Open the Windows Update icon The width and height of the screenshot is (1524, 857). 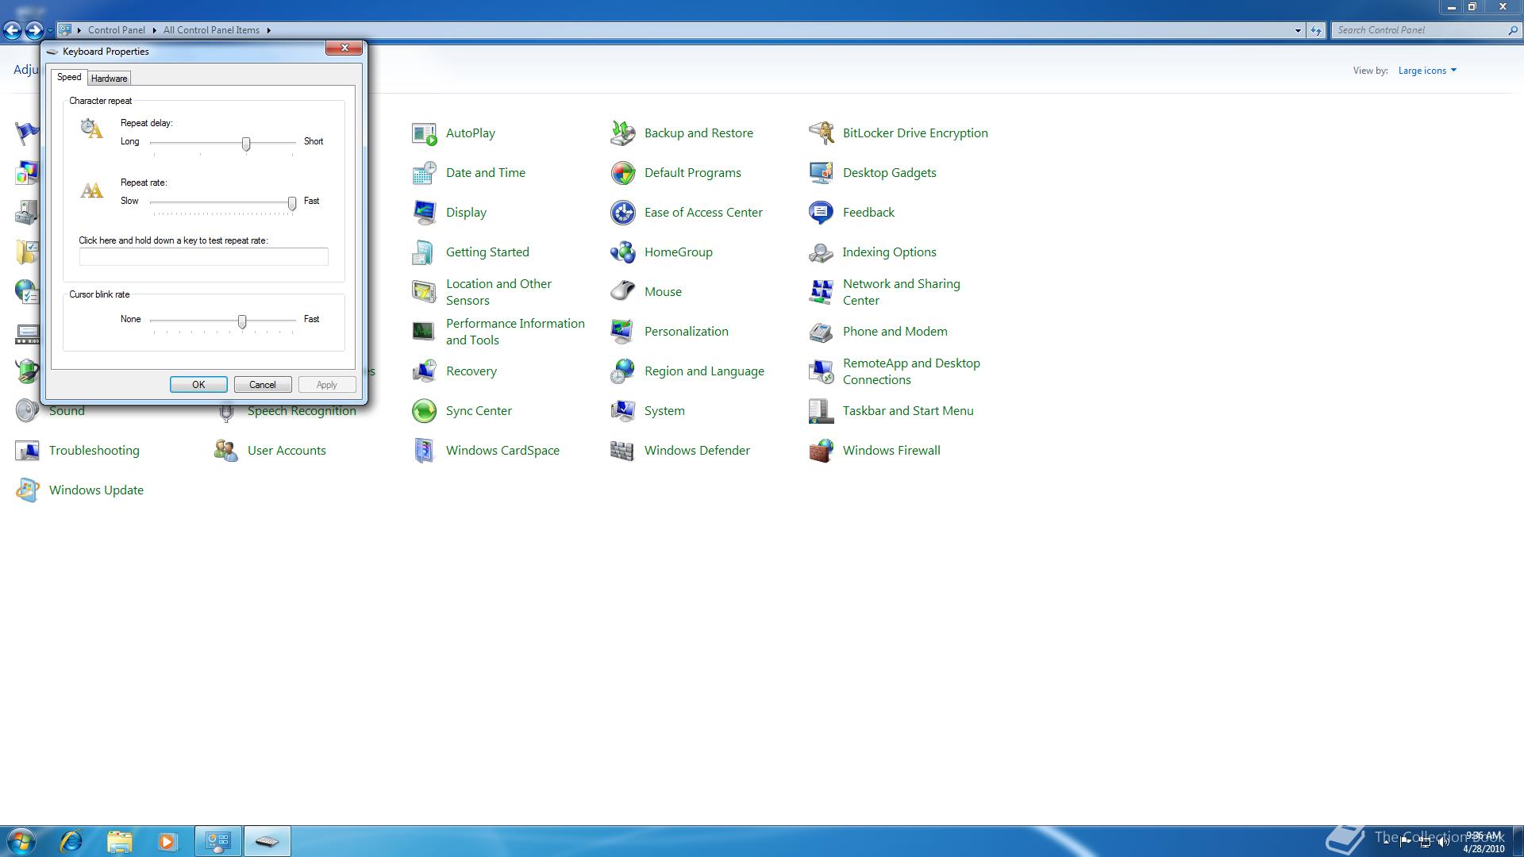click(27, 490)
